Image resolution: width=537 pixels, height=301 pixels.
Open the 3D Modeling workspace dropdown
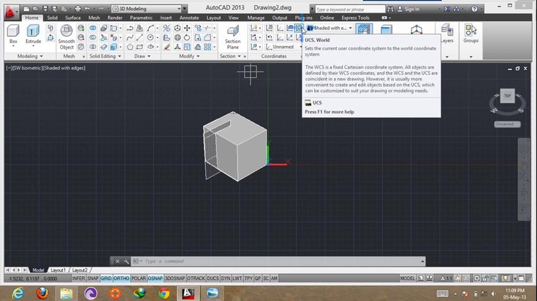pos(146,9)
